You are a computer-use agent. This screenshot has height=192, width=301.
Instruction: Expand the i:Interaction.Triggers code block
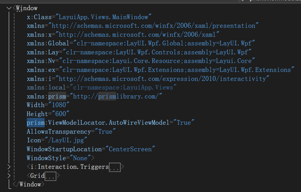[9, 167]
